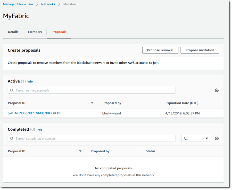This screenshot has height=190, width=232.
Task: Go to Managed Blockchain breadcrumb
Action: pyautogui.click(x=18, y=4)
